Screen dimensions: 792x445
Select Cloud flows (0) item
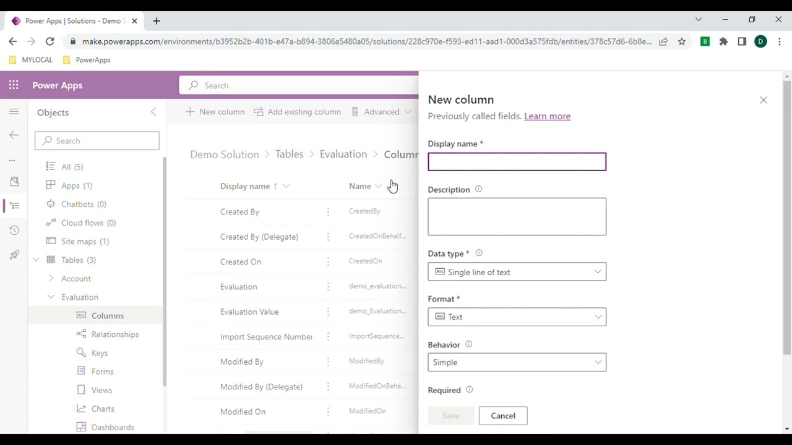(x=88, y=222)
